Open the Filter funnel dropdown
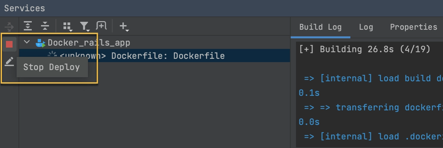The height and width of the screenshot is (148, 443). [x=85, y=26]
